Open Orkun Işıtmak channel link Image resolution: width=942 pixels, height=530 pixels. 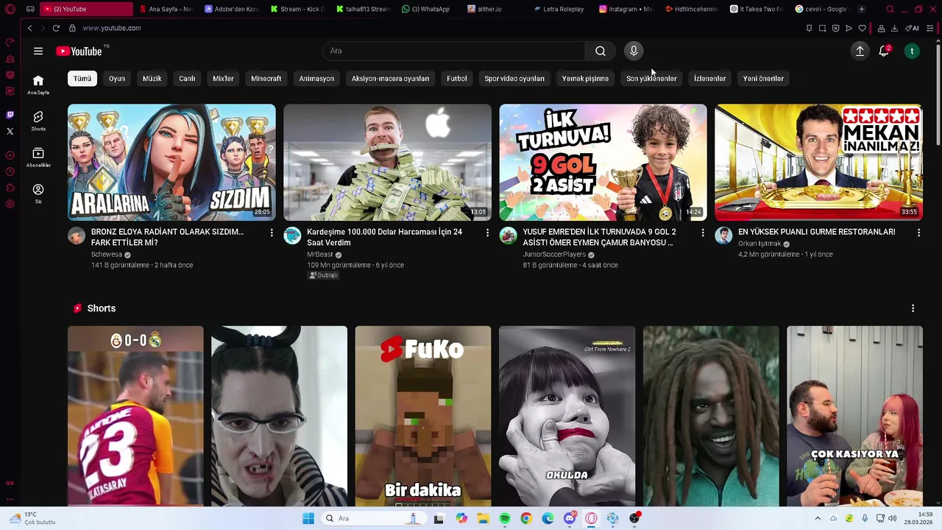pyautogui.click(x=759, y=244)
